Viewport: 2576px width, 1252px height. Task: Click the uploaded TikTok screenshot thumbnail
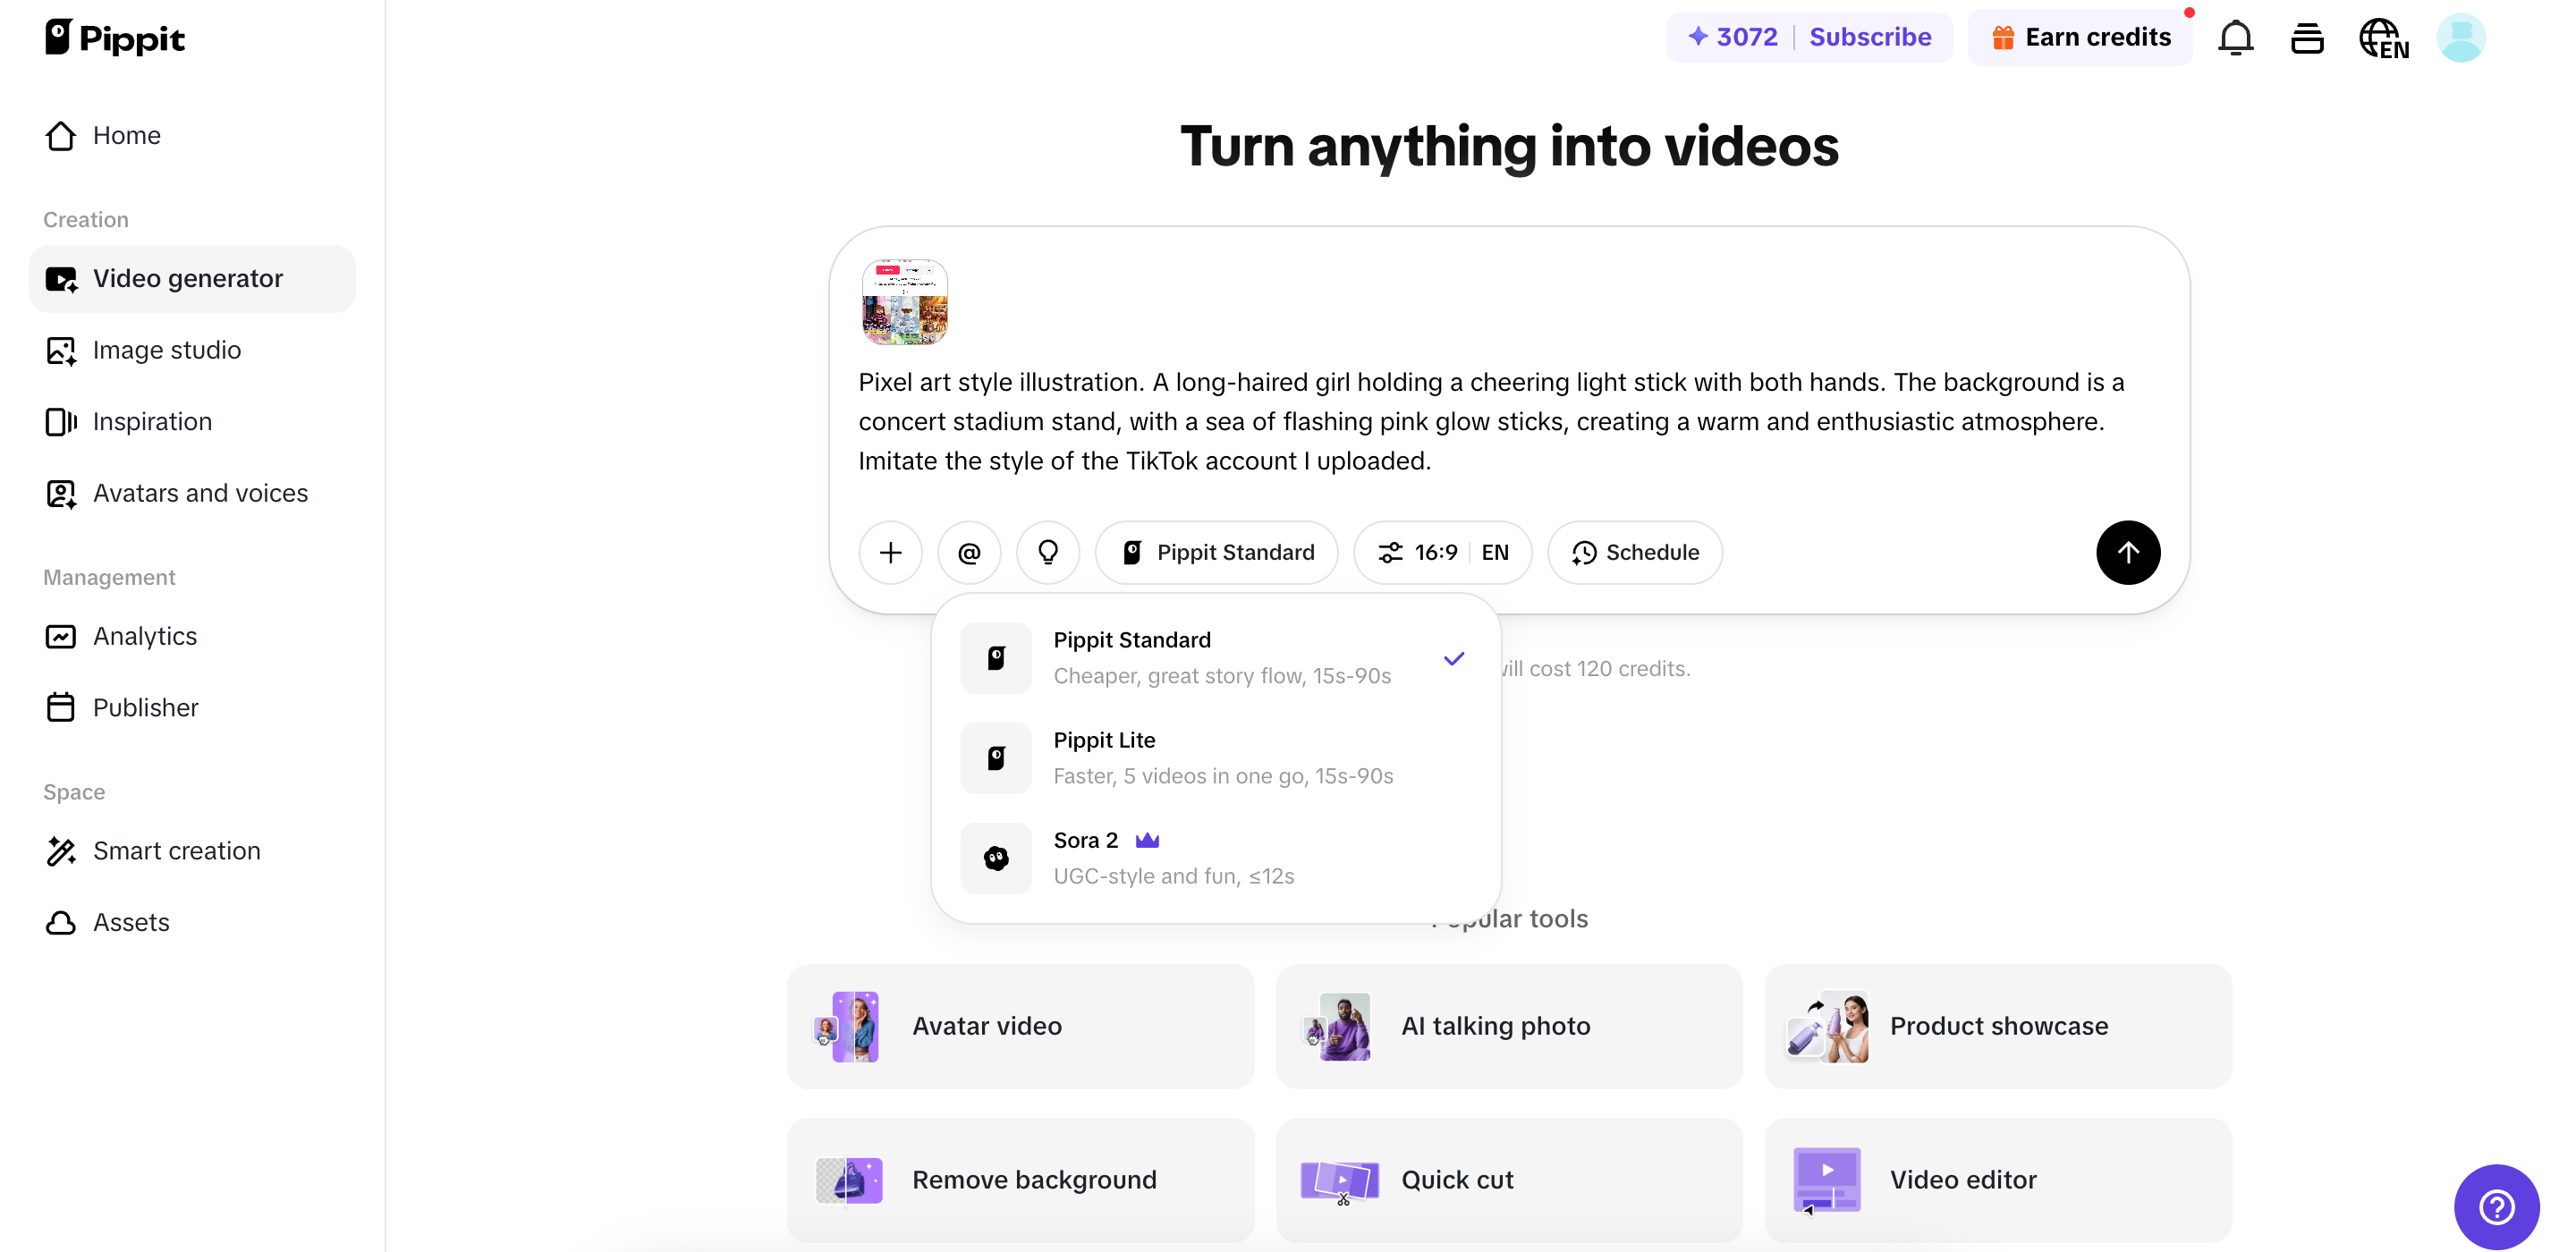(x=904, y=301)
